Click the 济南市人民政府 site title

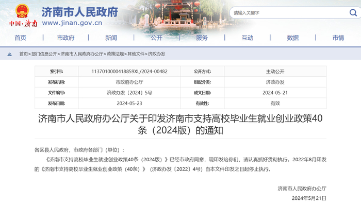(x=79, y=12)
